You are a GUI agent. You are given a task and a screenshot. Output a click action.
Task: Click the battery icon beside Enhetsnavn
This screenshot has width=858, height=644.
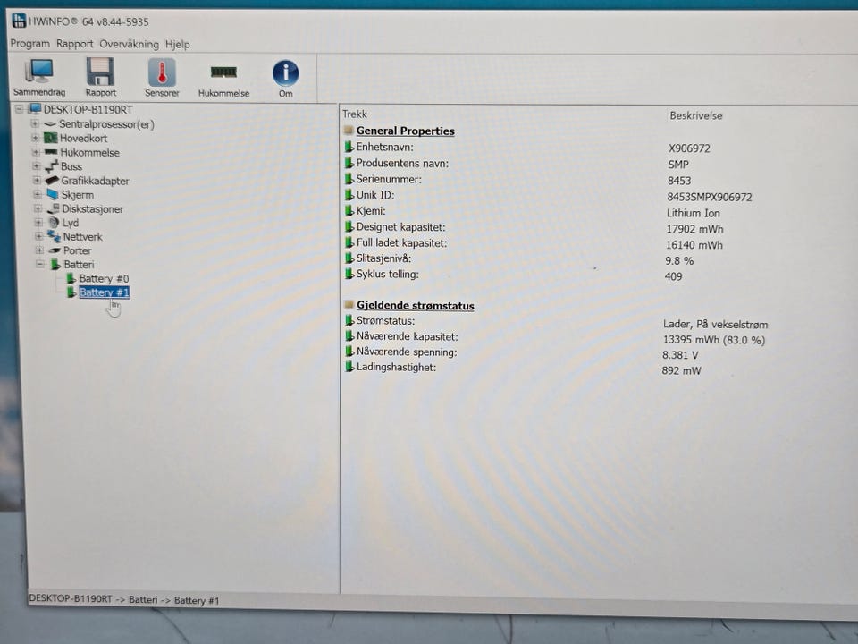point(349,147)
